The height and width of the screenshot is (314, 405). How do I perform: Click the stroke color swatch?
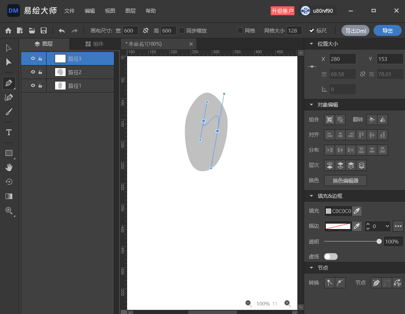(x=338, y=226)
